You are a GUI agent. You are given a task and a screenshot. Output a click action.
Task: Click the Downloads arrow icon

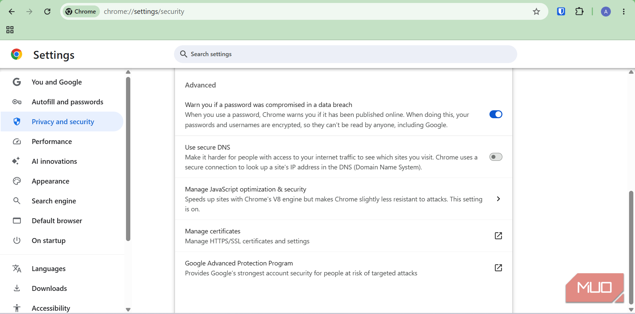tap(17, 288)
